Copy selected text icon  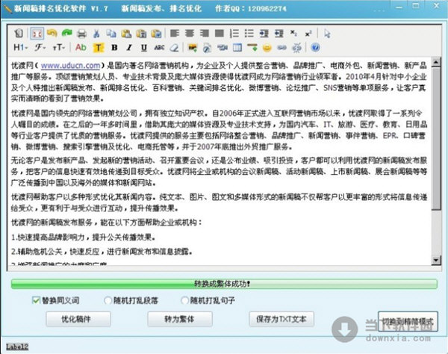[x=111, y=34]
